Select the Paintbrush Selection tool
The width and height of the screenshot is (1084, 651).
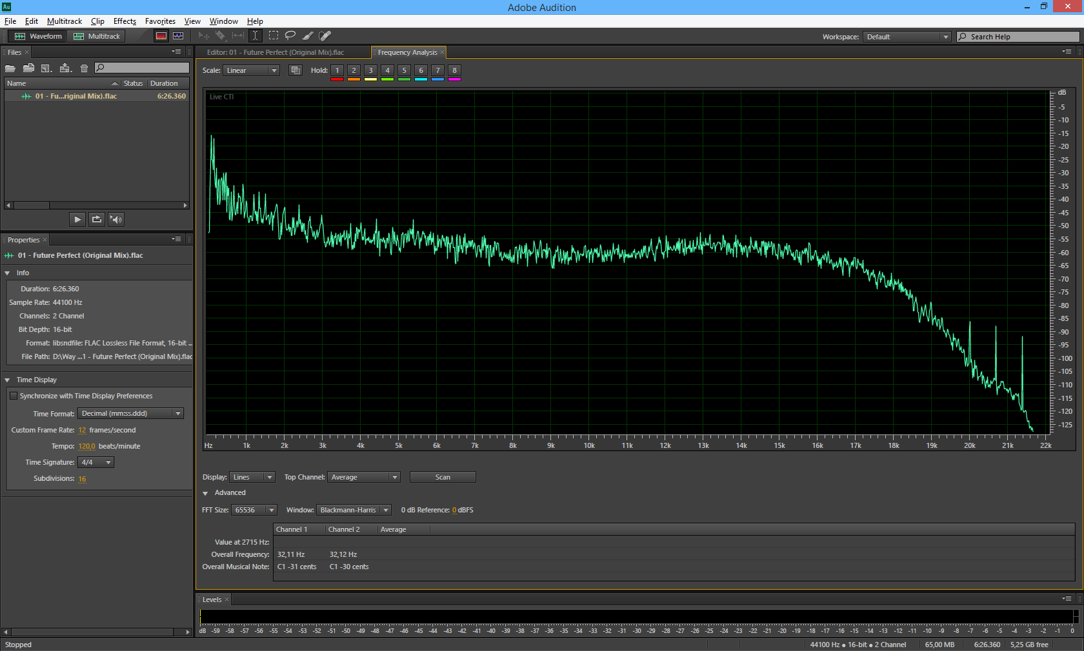click(308, 36)
